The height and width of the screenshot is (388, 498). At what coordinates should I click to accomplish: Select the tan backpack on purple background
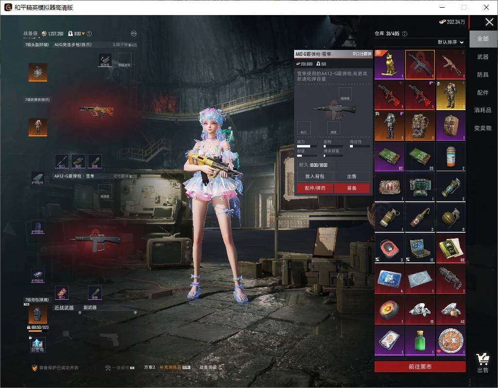pos(451,126)
